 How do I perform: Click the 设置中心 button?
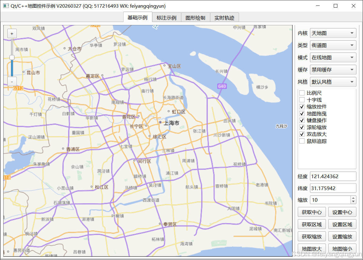(x=342, y=212)
